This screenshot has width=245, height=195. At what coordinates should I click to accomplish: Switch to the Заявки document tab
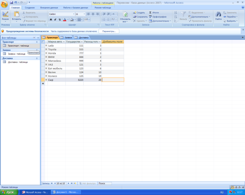[67, 38]
